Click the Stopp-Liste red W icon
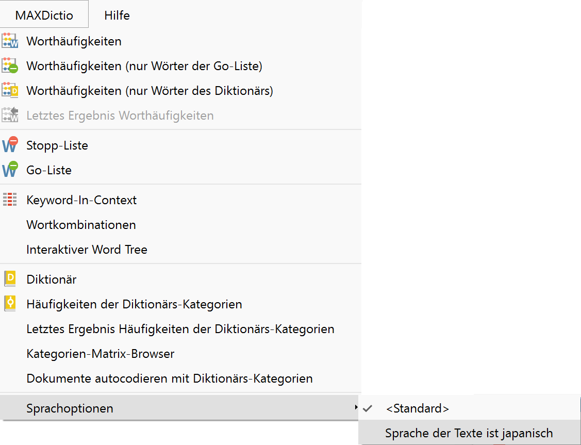581x445 pixels. (x=10, y=145)
